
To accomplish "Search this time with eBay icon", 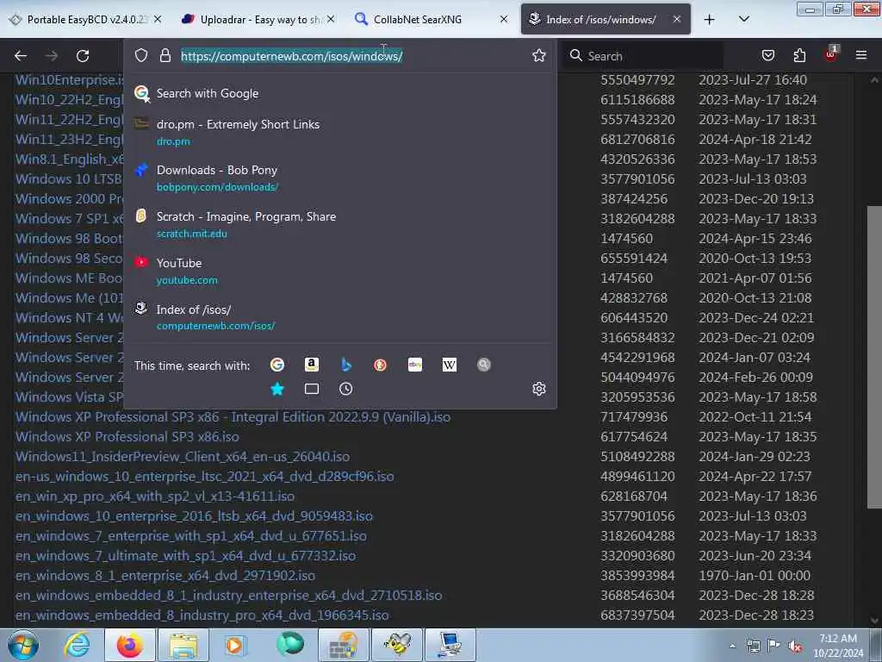I will 415,365.
